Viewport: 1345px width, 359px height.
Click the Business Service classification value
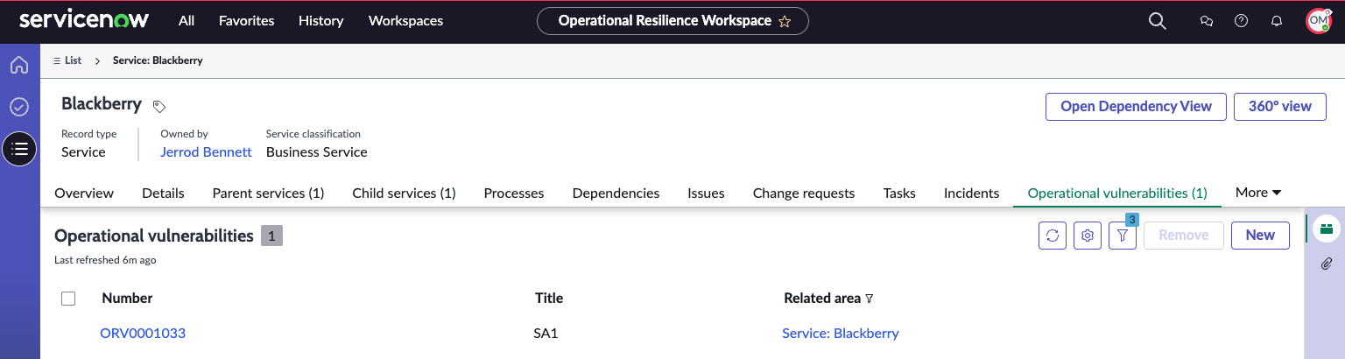tap(317, 152)
